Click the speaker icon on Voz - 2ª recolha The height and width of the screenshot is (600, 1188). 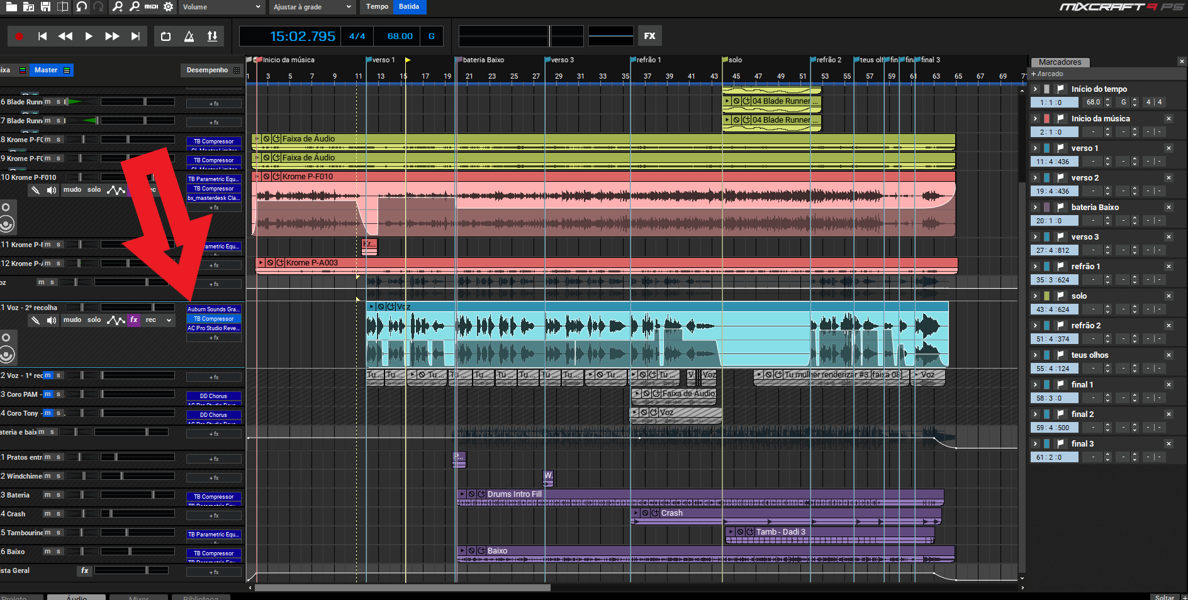[x=52, y=320]
